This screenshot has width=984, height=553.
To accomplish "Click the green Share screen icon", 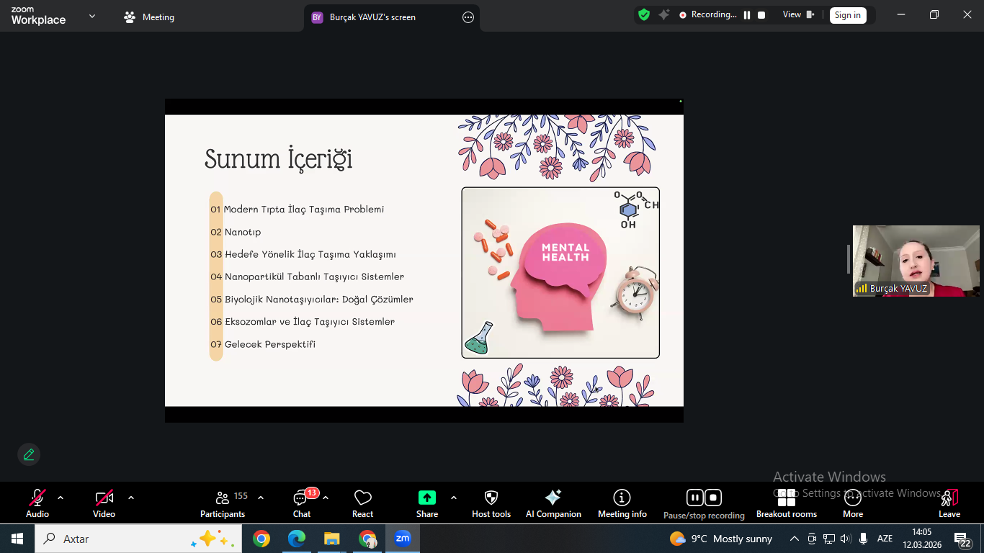I will [427, 498].
